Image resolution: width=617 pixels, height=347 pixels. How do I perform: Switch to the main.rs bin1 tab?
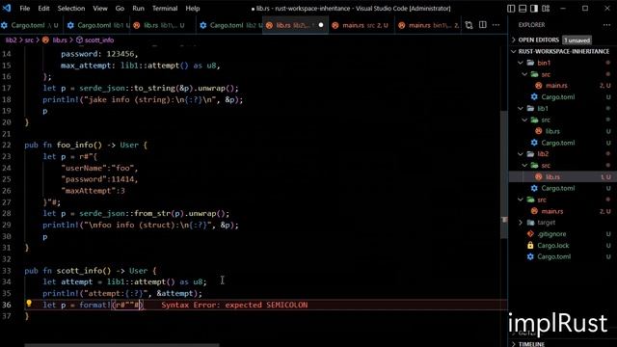(x=427, y=25)
